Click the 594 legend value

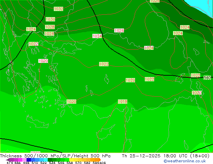point(96,163)
